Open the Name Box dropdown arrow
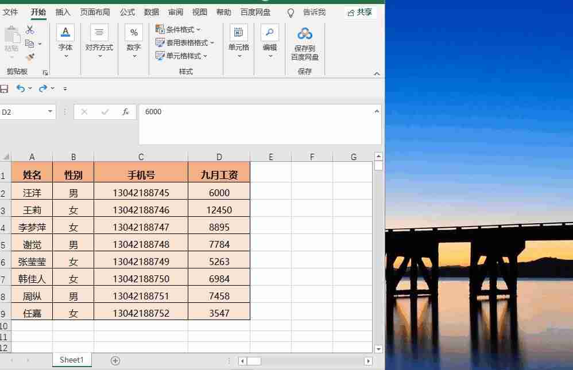Image resolution: width=573 pixels, height=370 pixels. click(x=50, y=111)
